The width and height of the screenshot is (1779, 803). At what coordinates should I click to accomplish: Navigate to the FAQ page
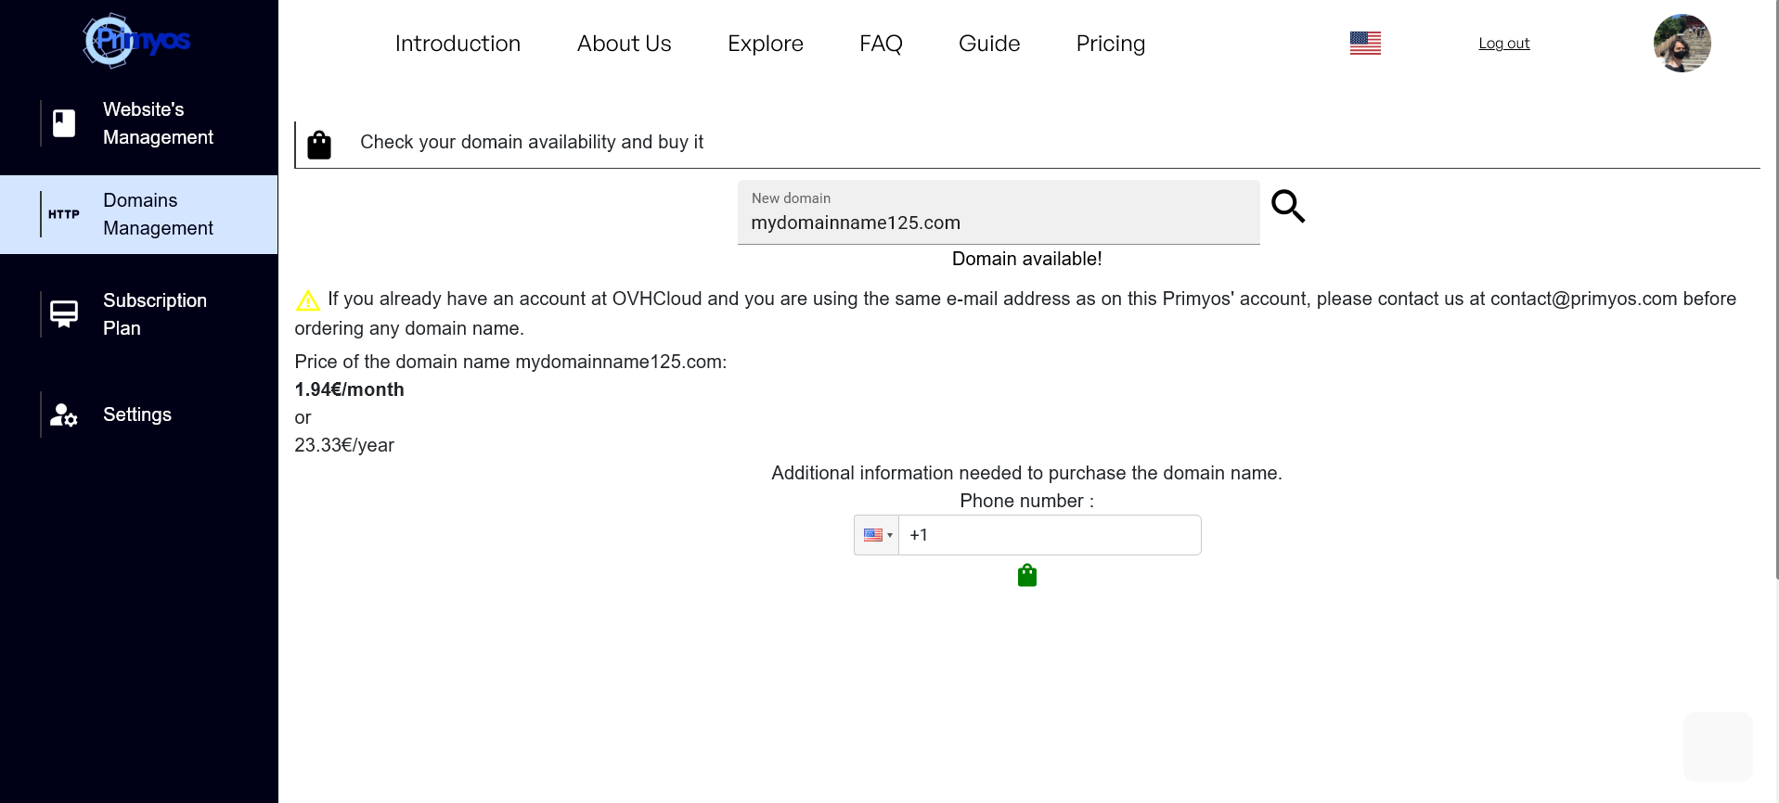click(881, 44)
